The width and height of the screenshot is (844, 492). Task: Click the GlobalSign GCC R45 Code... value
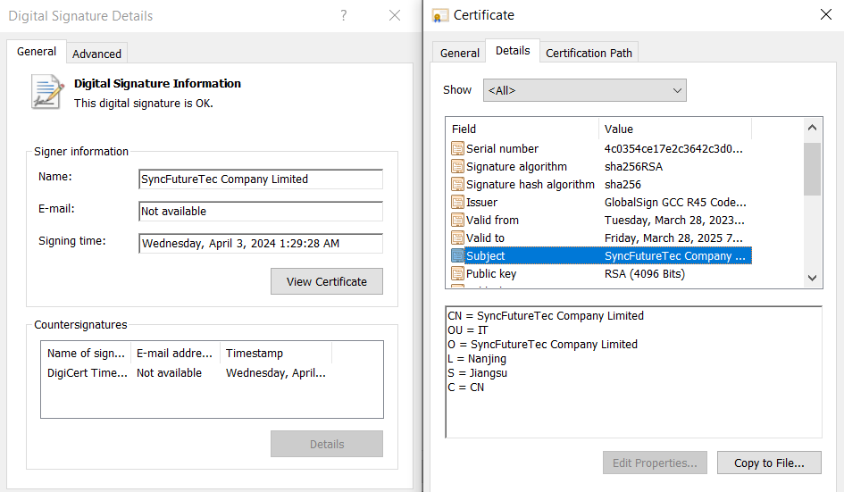pos(675,203)
